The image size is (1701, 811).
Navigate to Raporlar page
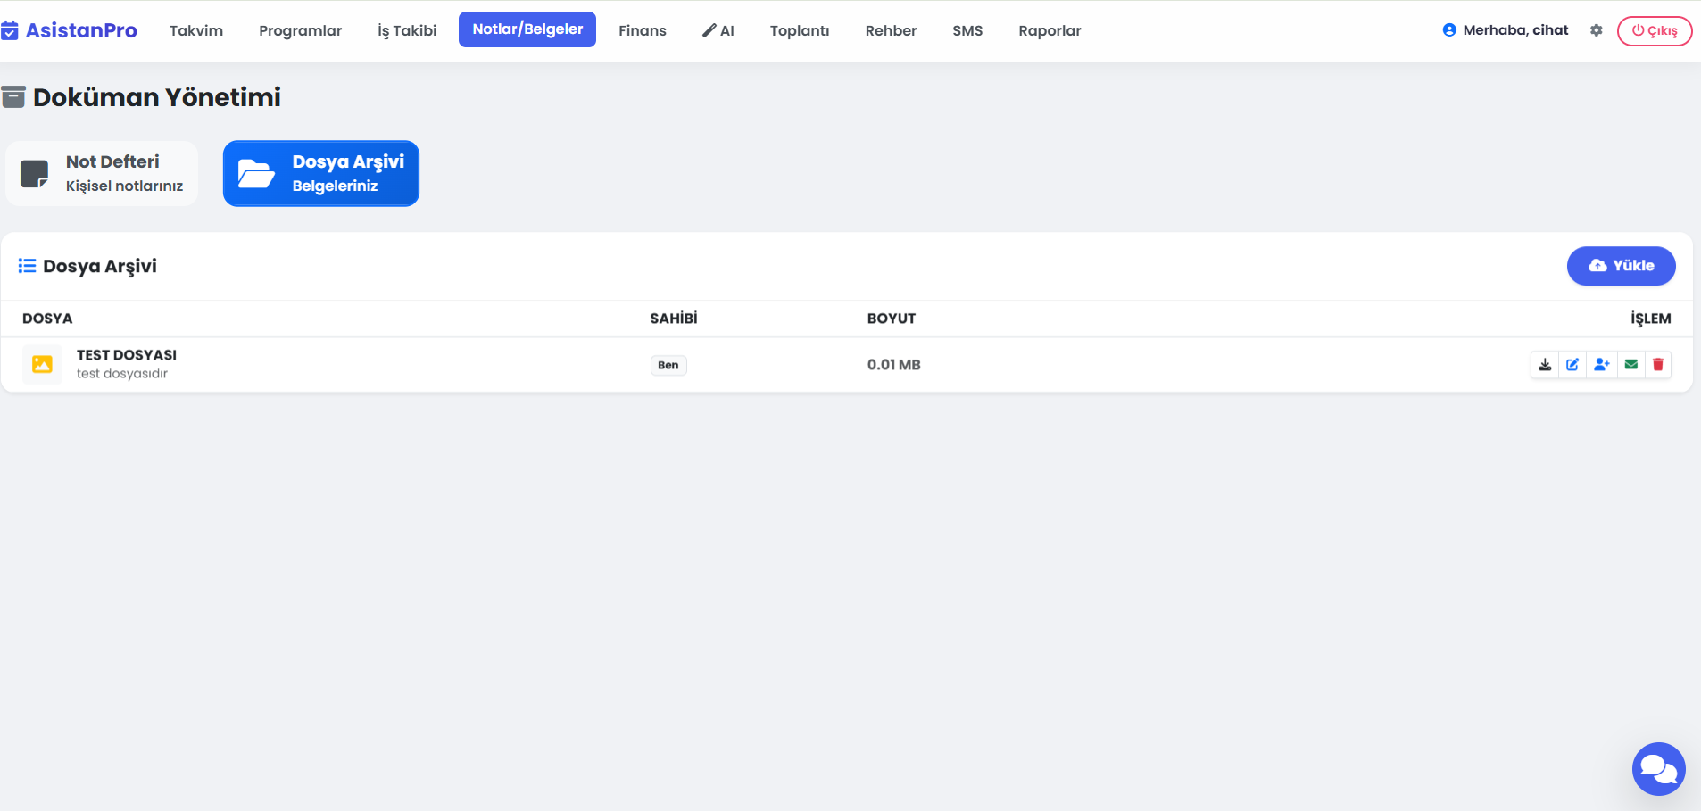click(x=1050, y=30)
